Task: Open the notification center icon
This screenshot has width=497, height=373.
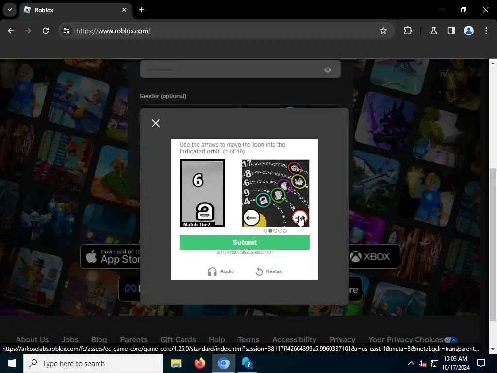Action: tap(481, 363)
